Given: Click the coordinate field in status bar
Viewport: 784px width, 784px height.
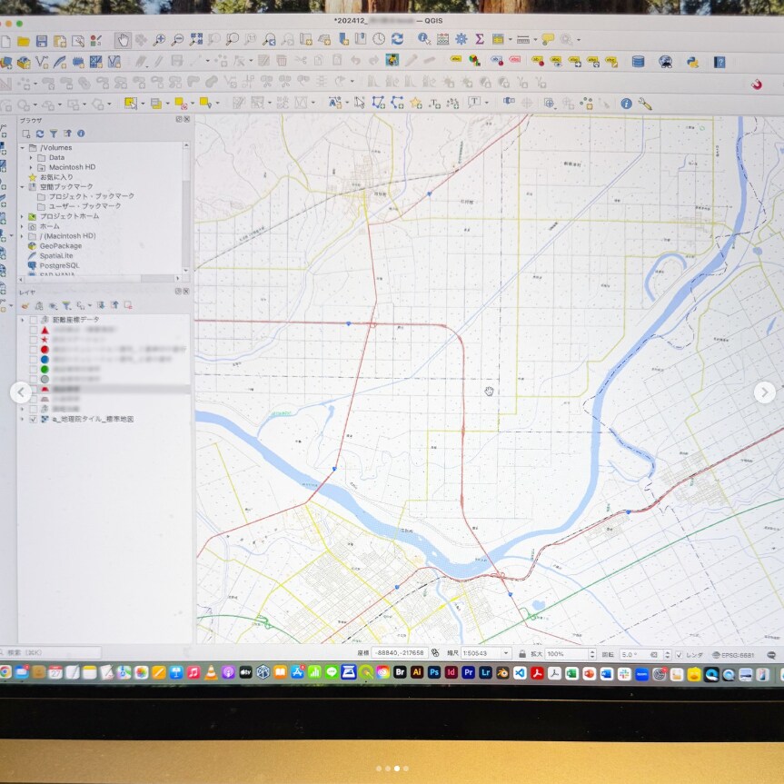Looking at the screenshot, I should 399,653.
